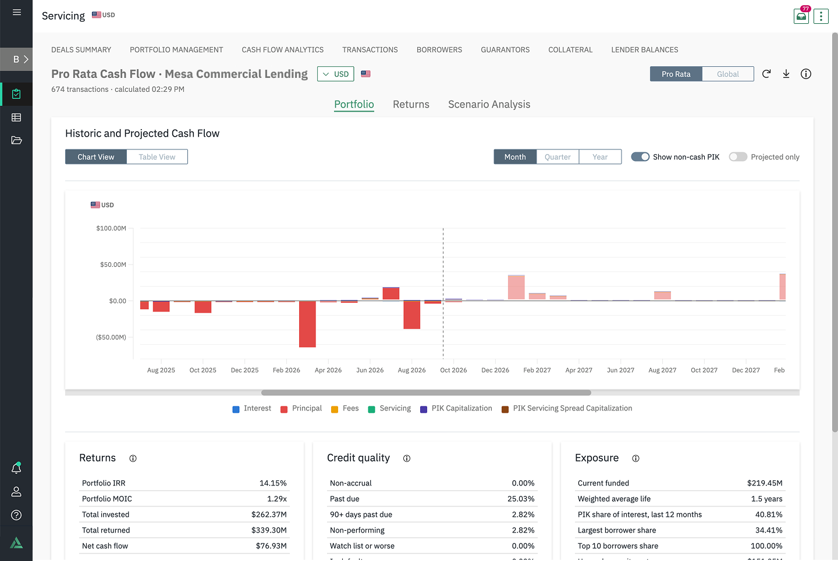Open Lender Balances section
Screen dimensions: 838x561
click(645, 50)
